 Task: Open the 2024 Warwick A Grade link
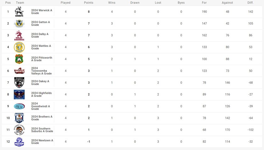click(x=42, y=12)
